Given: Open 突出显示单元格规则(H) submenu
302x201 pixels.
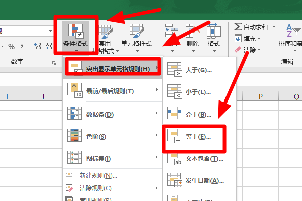Looking at the screenshot, I should point(113,68).
